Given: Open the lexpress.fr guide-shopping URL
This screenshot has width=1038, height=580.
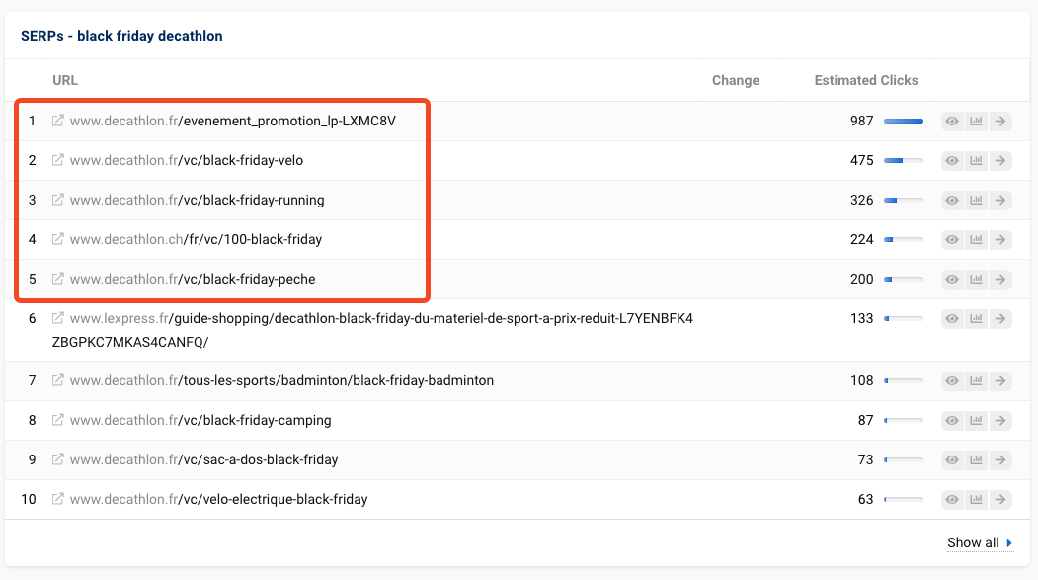Looking at the screenshot, I should pos(380,319).
